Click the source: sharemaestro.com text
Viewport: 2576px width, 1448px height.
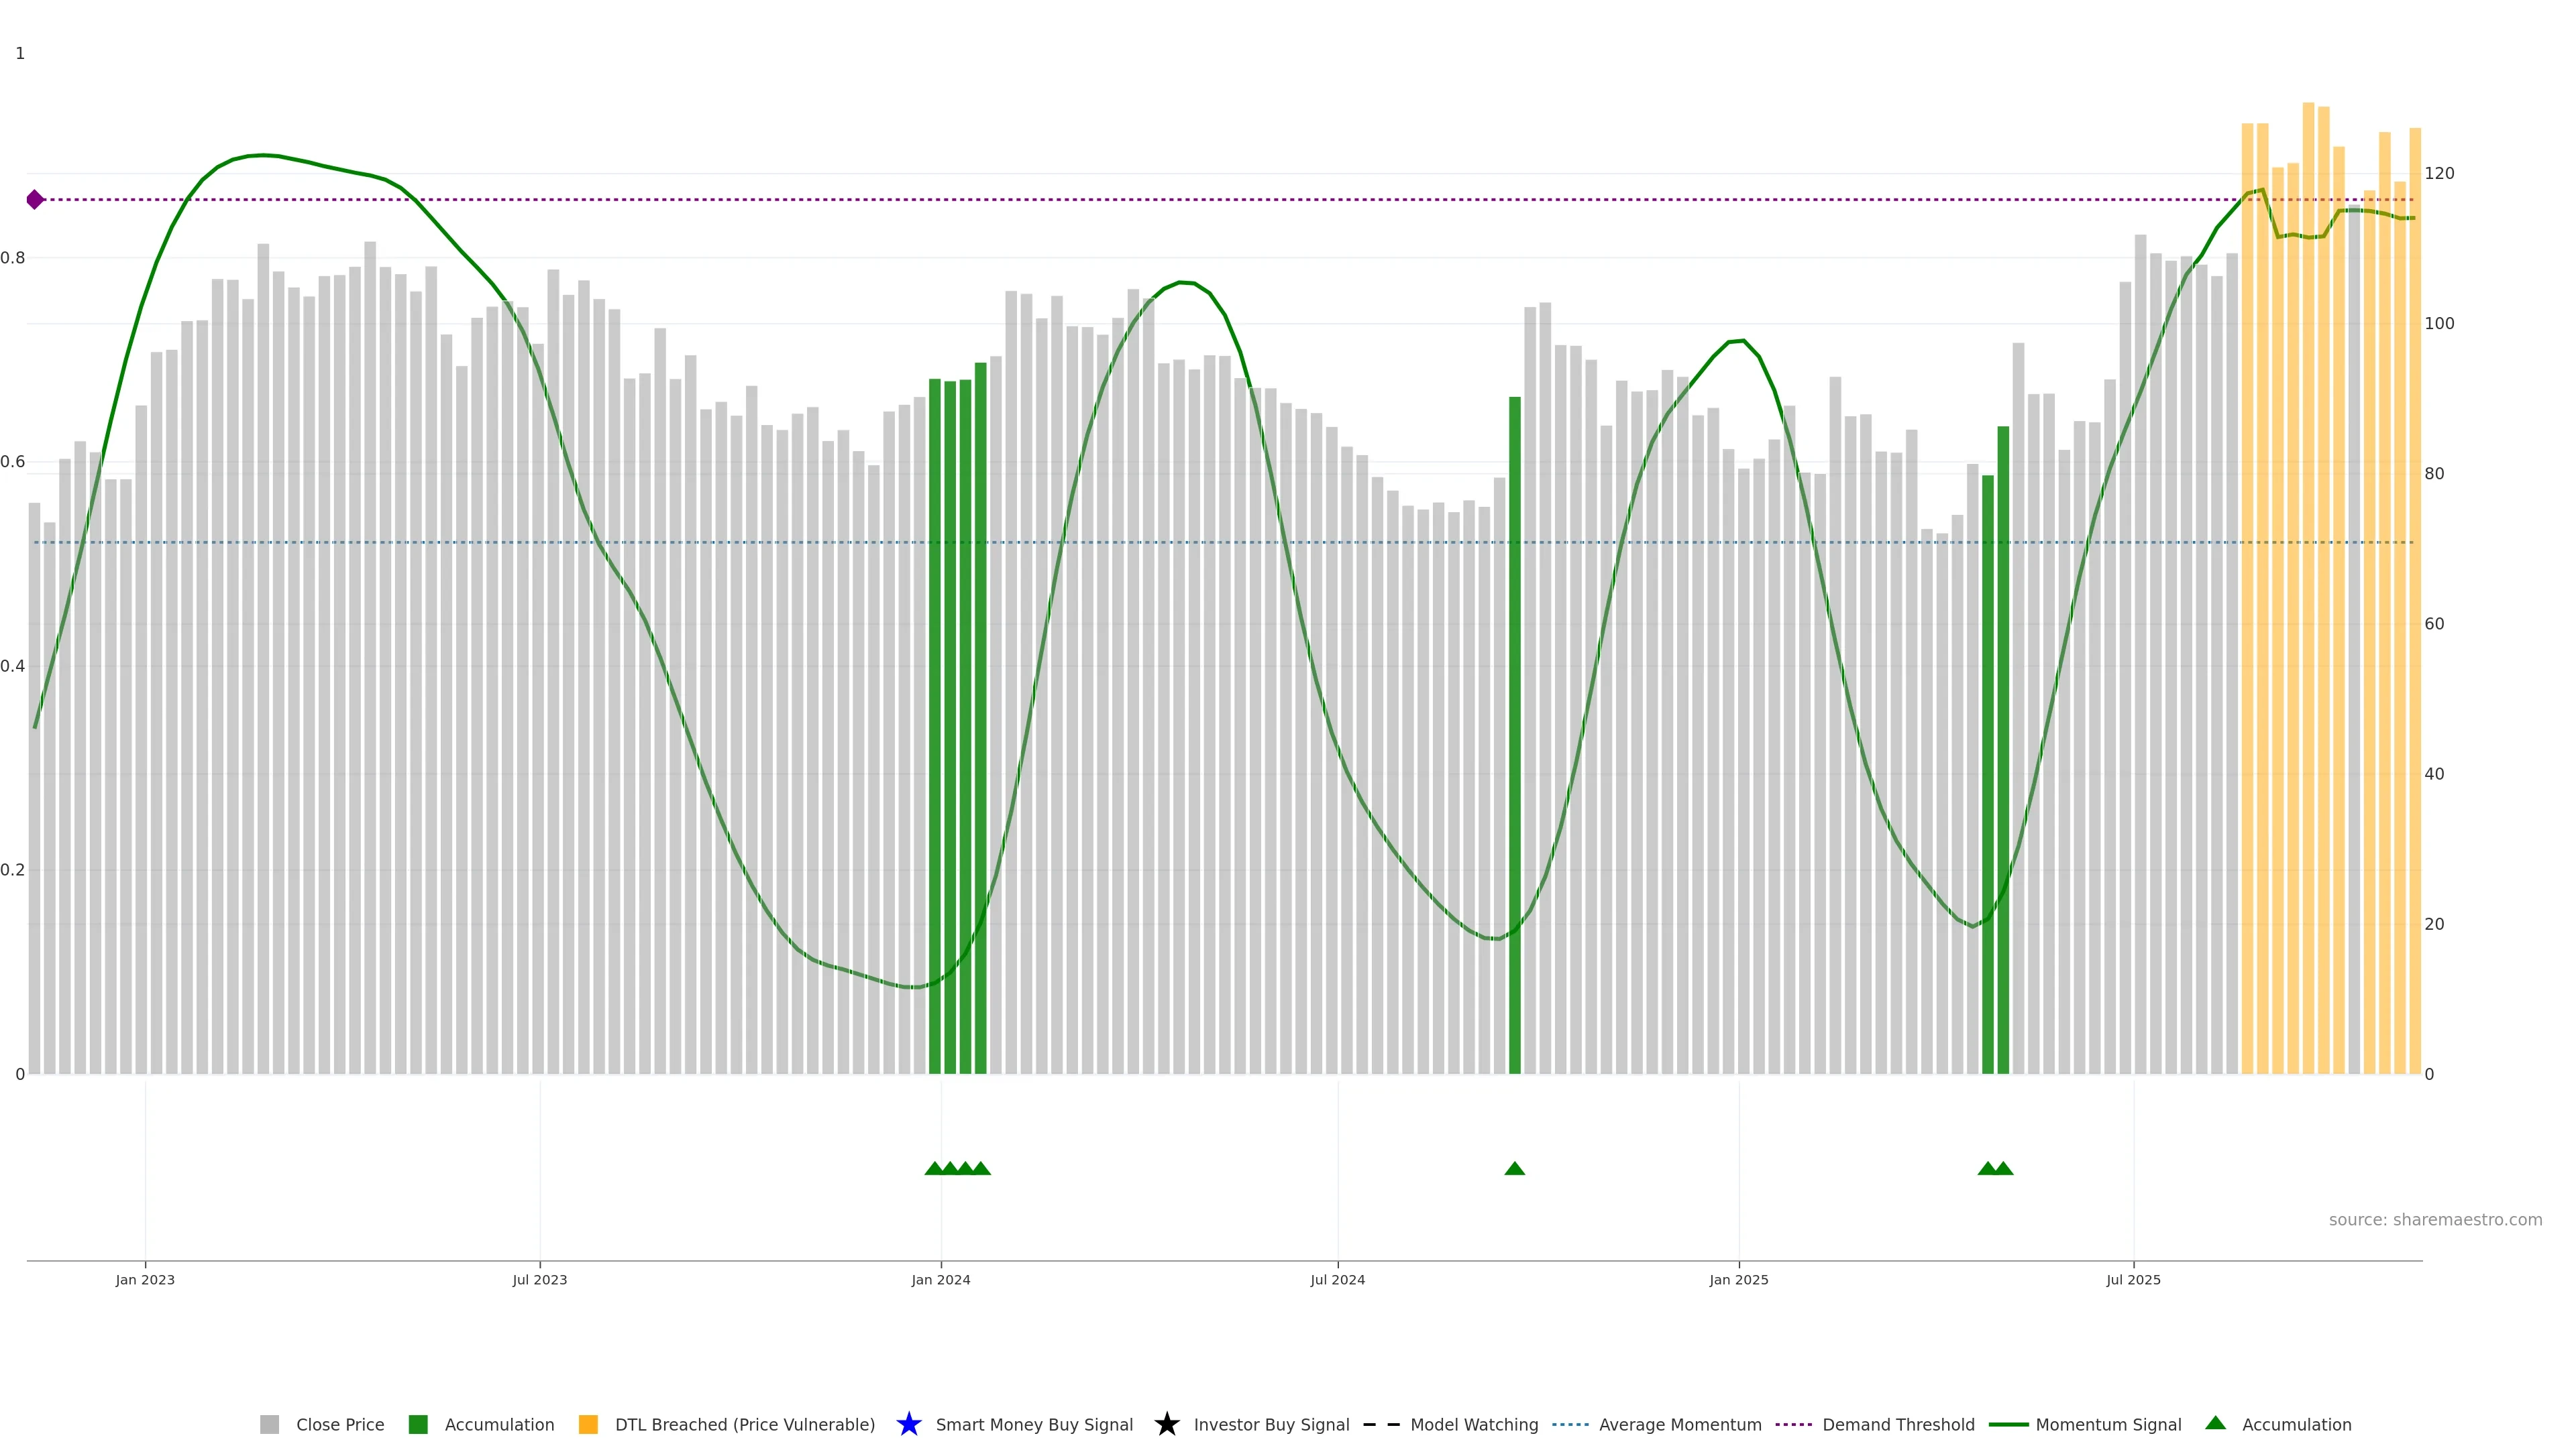click(x=2435, y=1220)
